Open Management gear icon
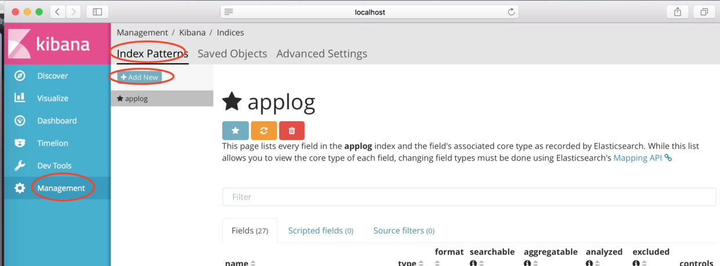720x266 pixels. pos(20,188)
